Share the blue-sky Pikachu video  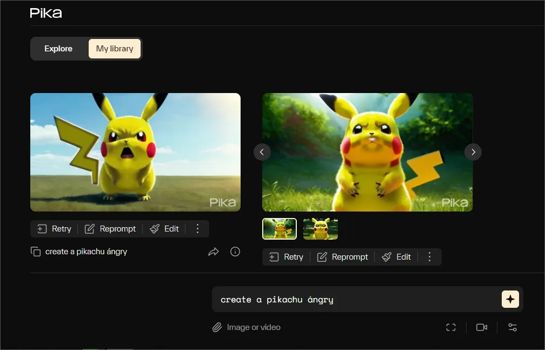point(214,252)
